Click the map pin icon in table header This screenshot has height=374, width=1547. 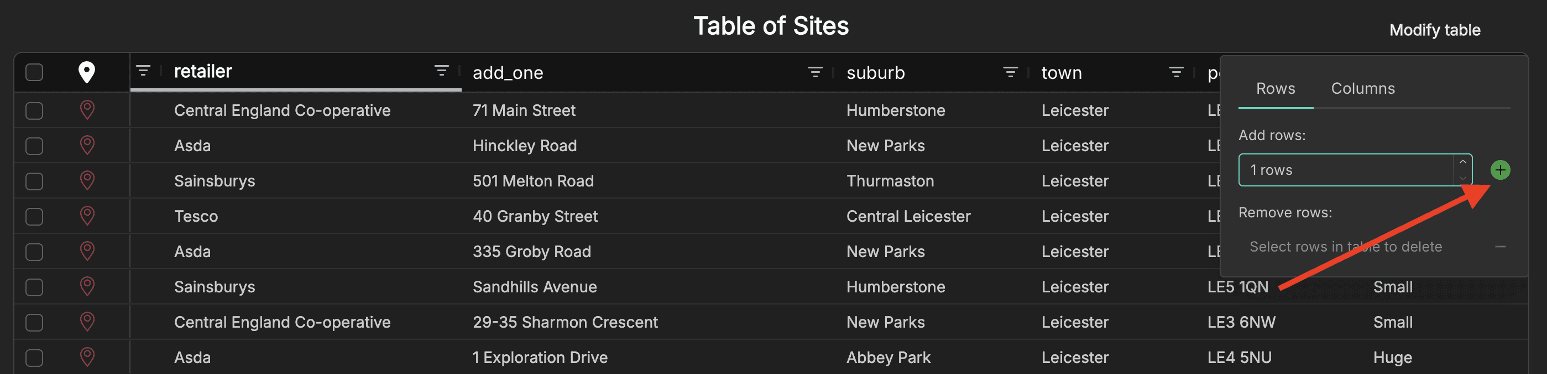point(86,72)
